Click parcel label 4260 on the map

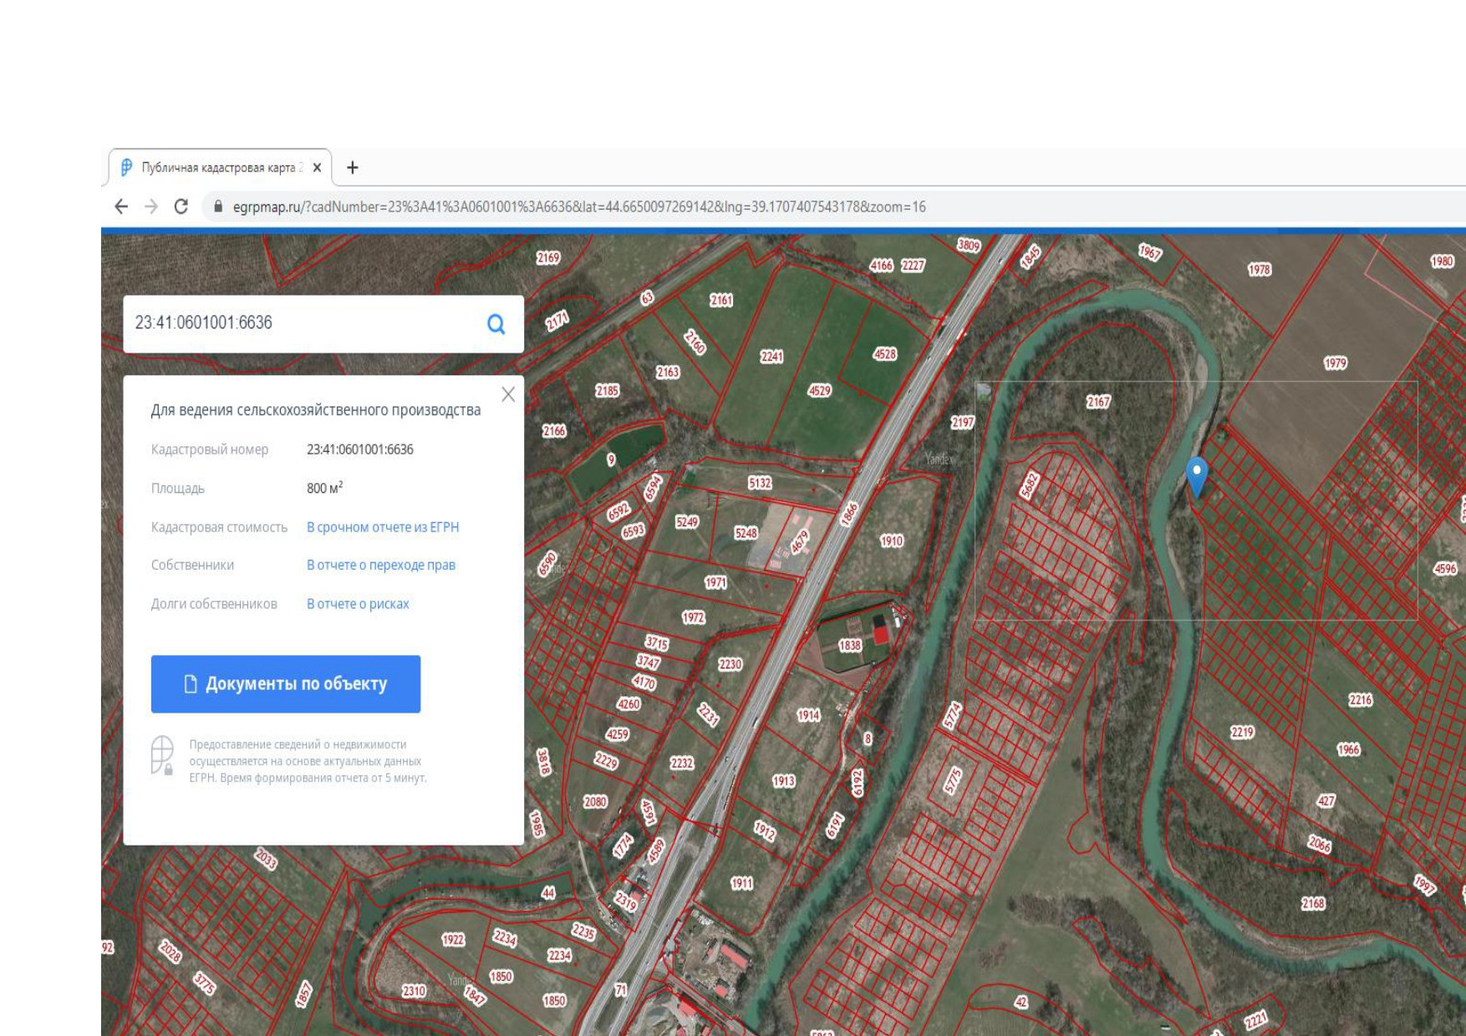tap(628, 704)
